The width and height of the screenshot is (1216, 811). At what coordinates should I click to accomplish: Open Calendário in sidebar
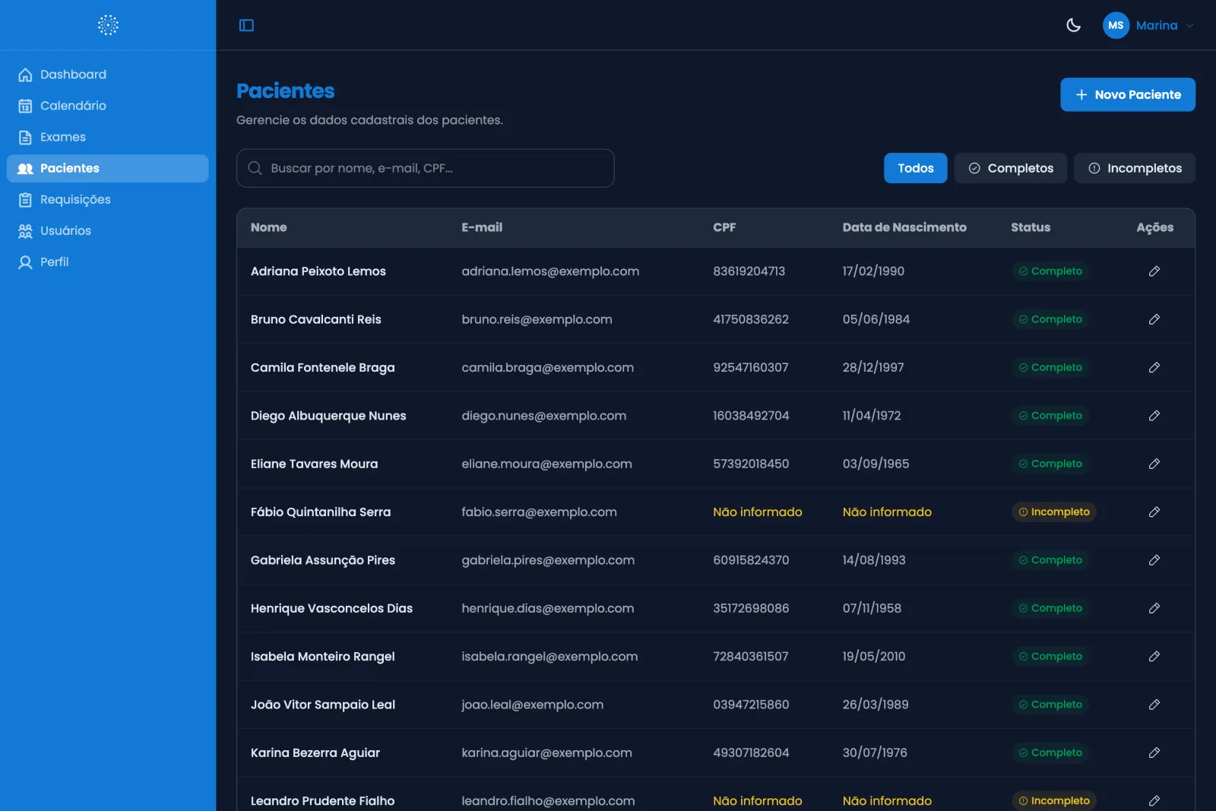(108, 106)
